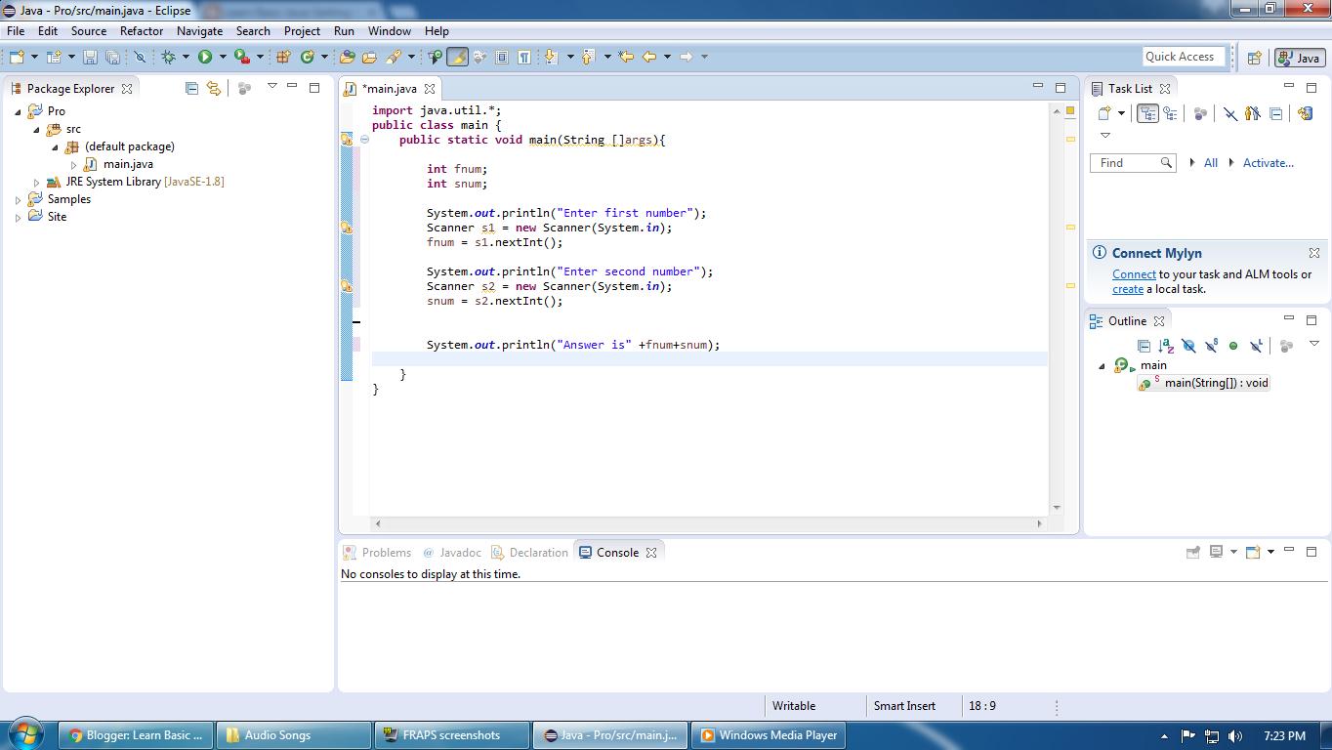Click the New Java Class icon

pos(308,57)
